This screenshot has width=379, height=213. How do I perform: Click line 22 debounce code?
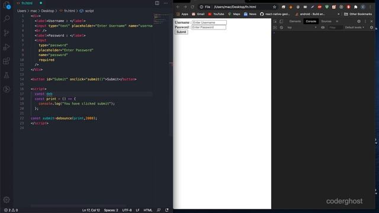(x=64, y=118)
